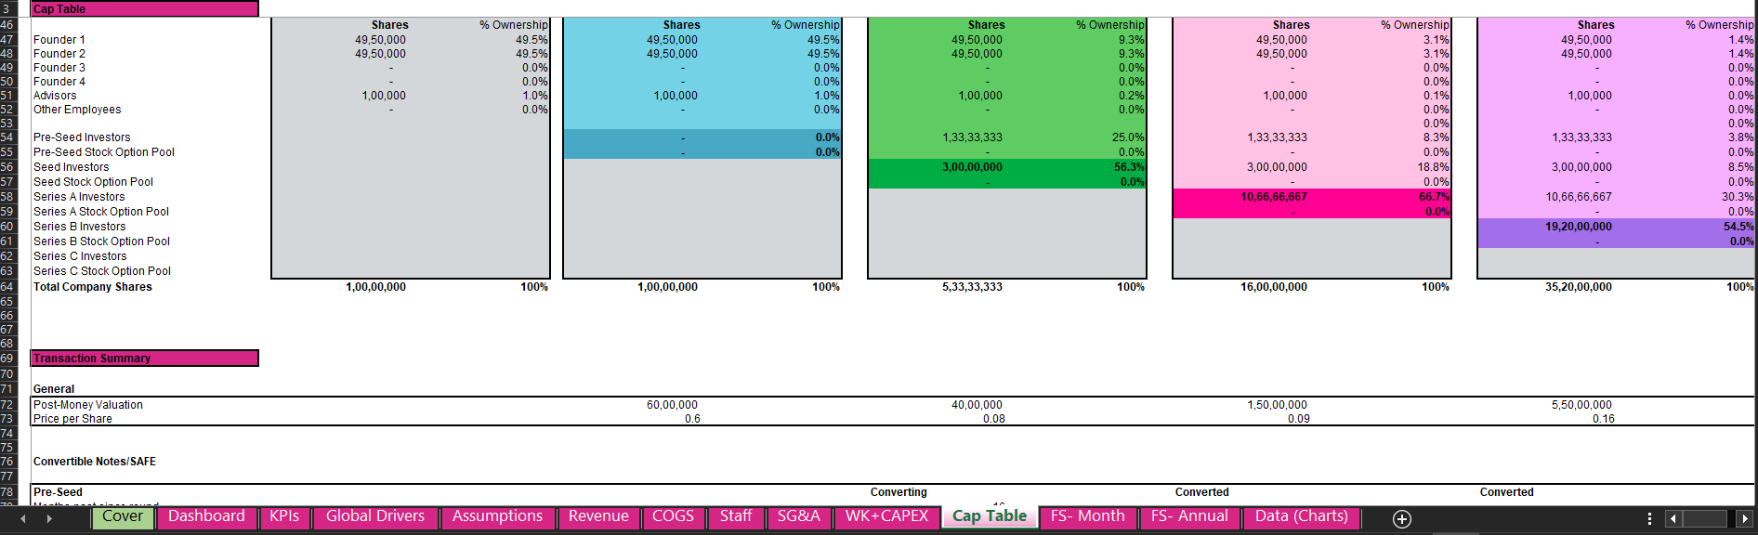Select the Converting label cell
The image size is (1758, 535).
(899, 492)
